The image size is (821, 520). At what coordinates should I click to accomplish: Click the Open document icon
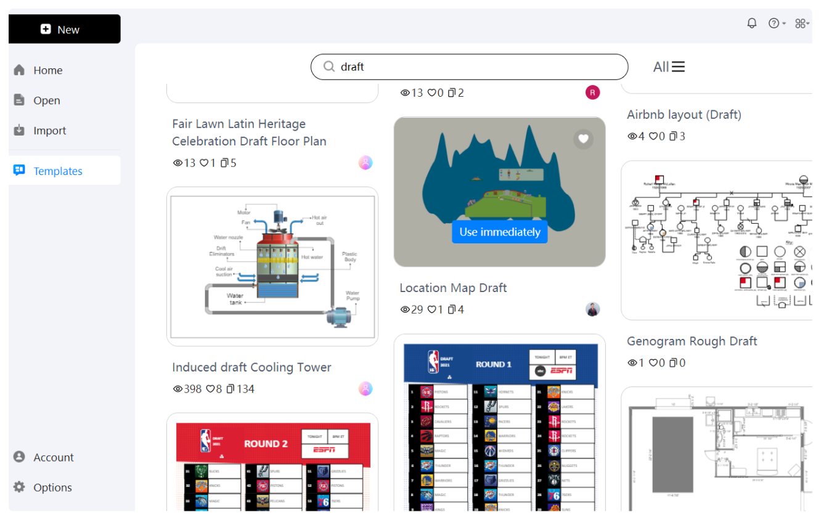click(19, 100)
